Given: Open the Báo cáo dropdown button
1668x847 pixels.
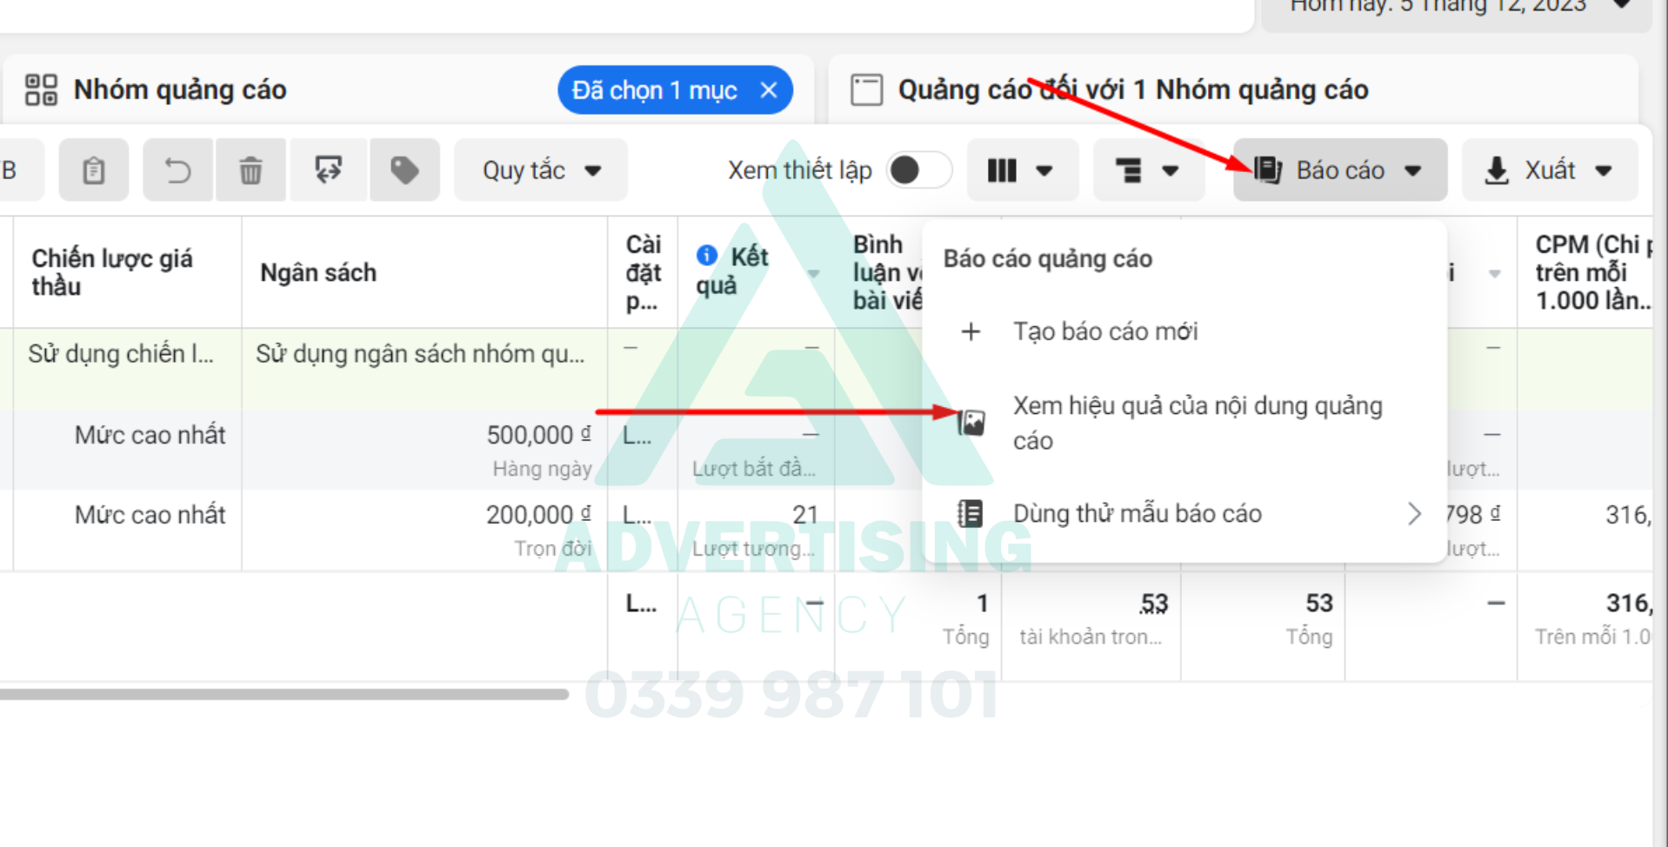Looking at the screenshot, I should point(1340,170).
